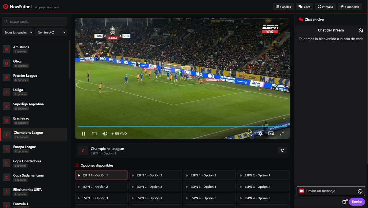The image size is (368, 208).
Task: Switch to ESPN 2 - Opción 3
Action: point(155,187)
